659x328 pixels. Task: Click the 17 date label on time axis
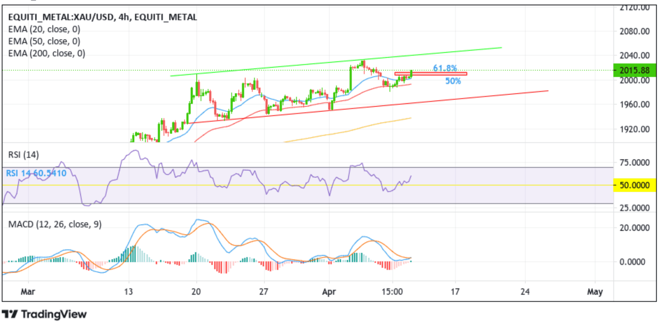click(455, 291)
